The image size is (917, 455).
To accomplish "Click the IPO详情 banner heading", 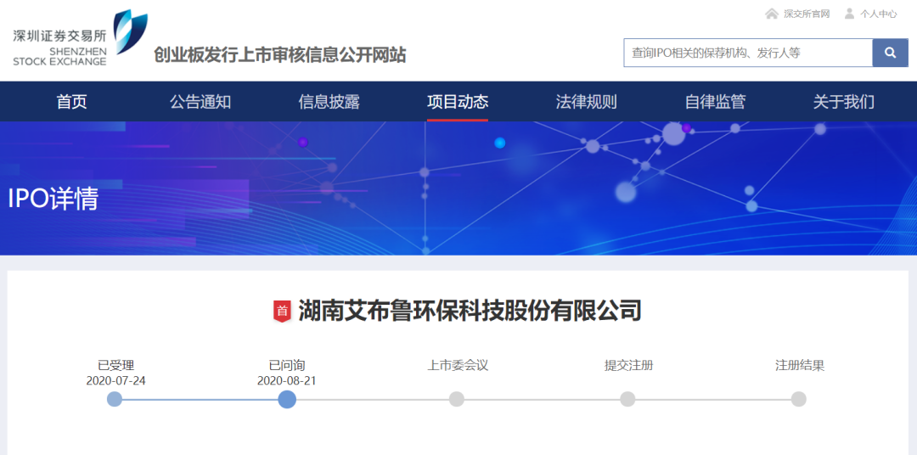I will point(53,199).
